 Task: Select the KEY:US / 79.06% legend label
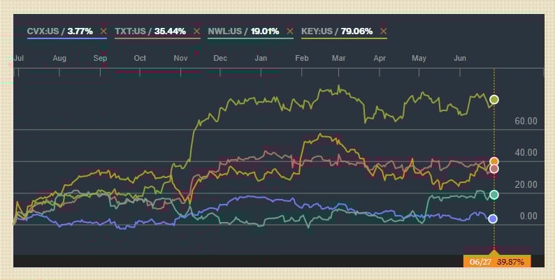coord(337,31)
